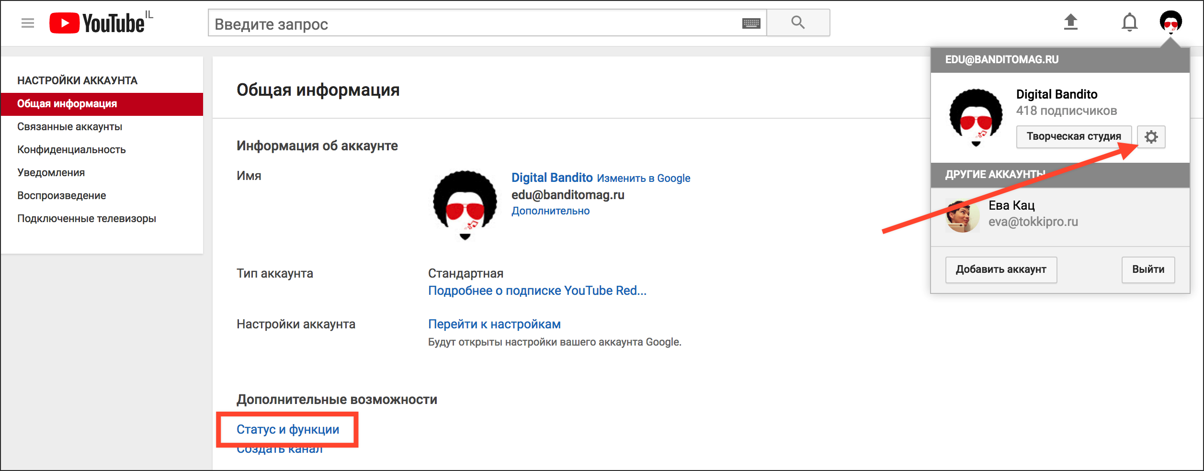Open Связанные аккаунты settings
The width and height of the screenshot is (1204, 471).
69,127
